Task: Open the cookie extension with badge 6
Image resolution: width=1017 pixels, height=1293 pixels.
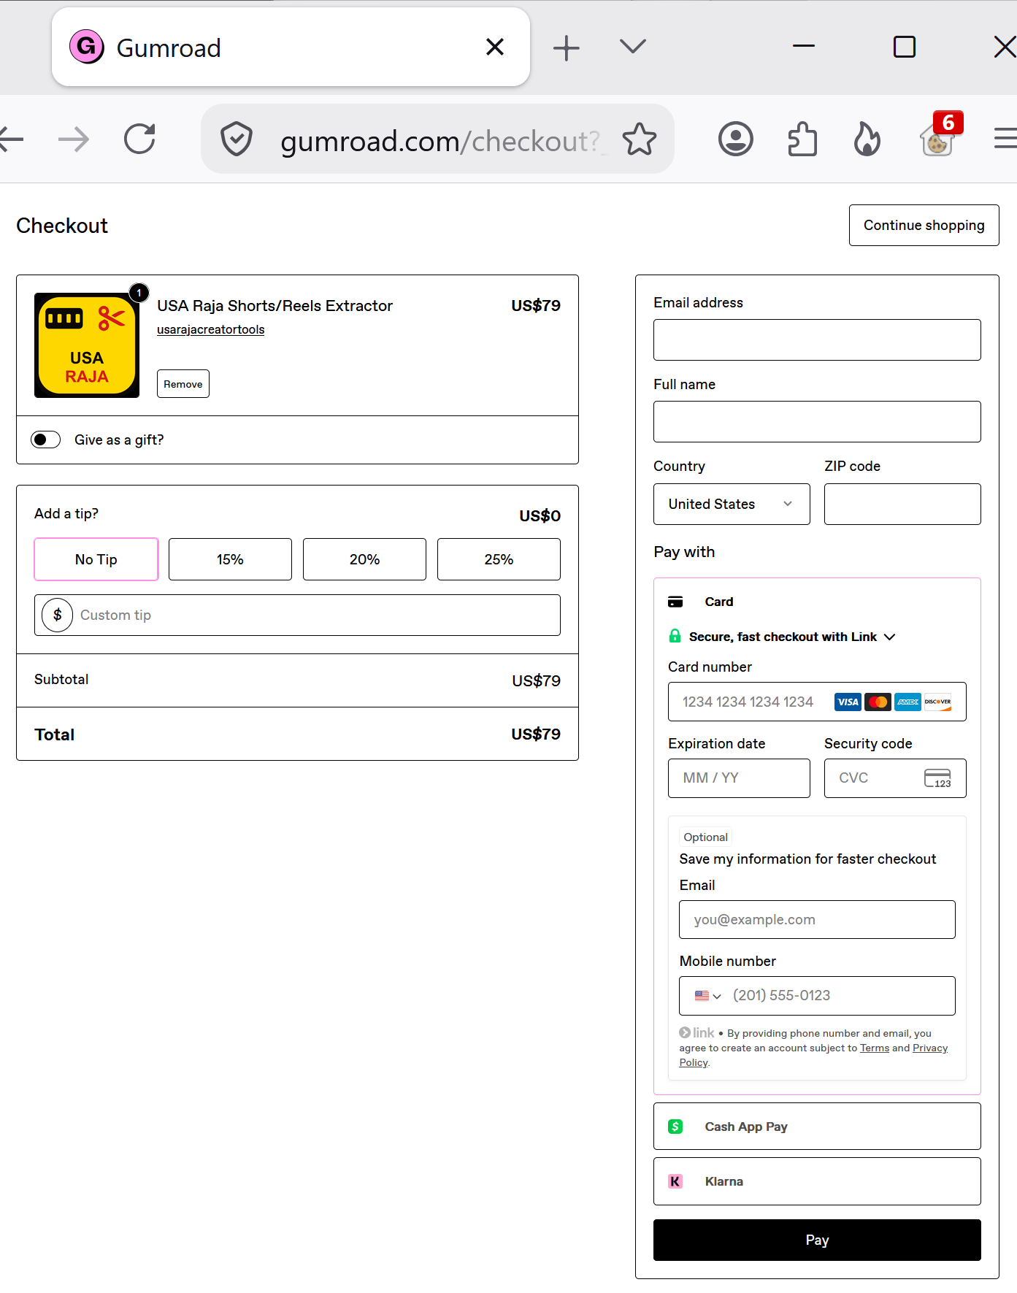Action: pos(940,136)
